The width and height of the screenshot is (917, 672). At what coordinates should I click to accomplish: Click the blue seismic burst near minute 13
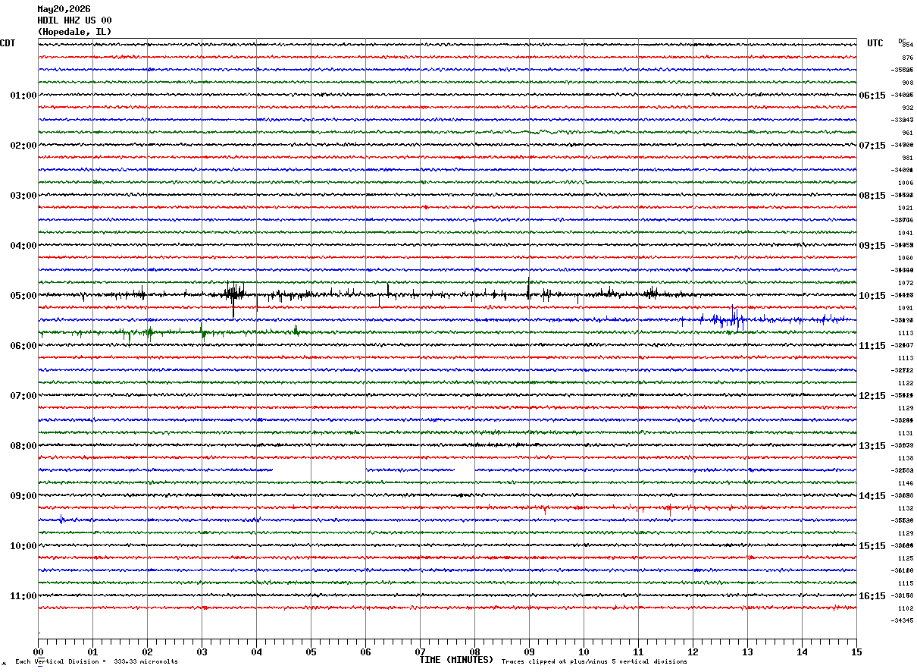pos(734,319)
